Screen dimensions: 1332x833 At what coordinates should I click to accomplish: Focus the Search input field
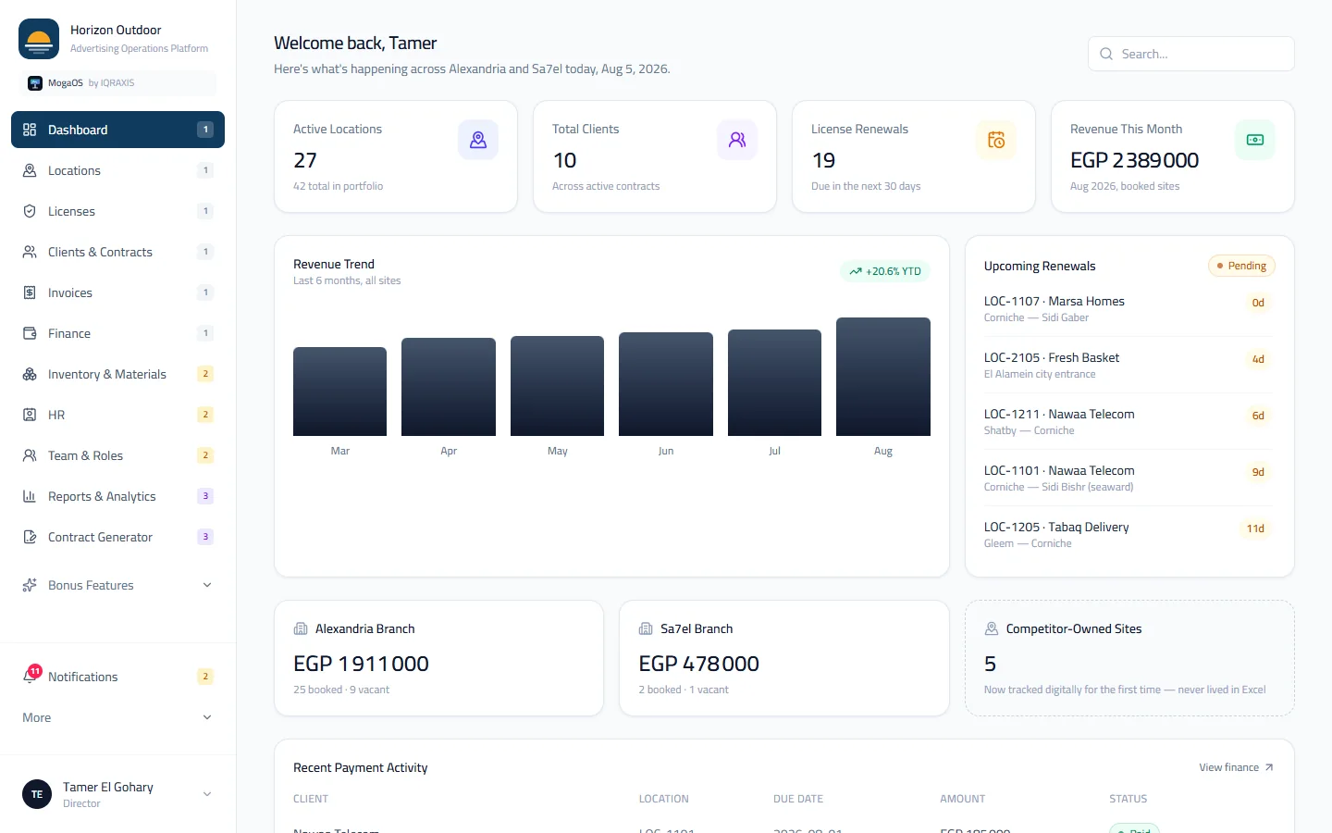(x=1191, y=54)
